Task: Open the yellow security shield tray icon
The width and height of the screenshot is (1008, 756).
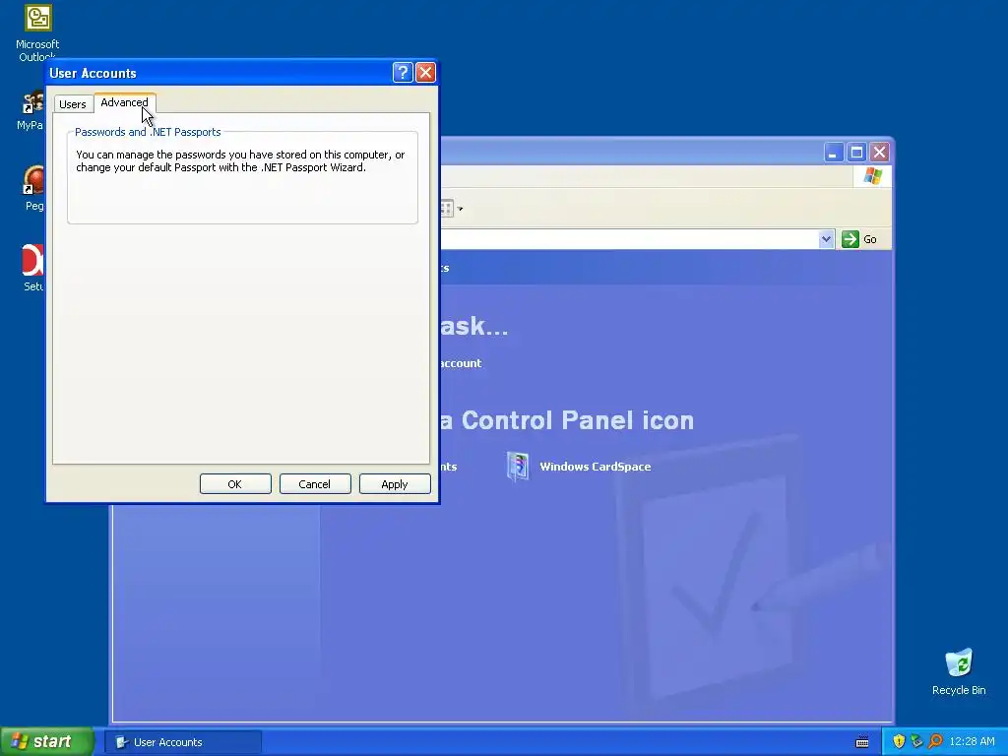Action: 899,742
